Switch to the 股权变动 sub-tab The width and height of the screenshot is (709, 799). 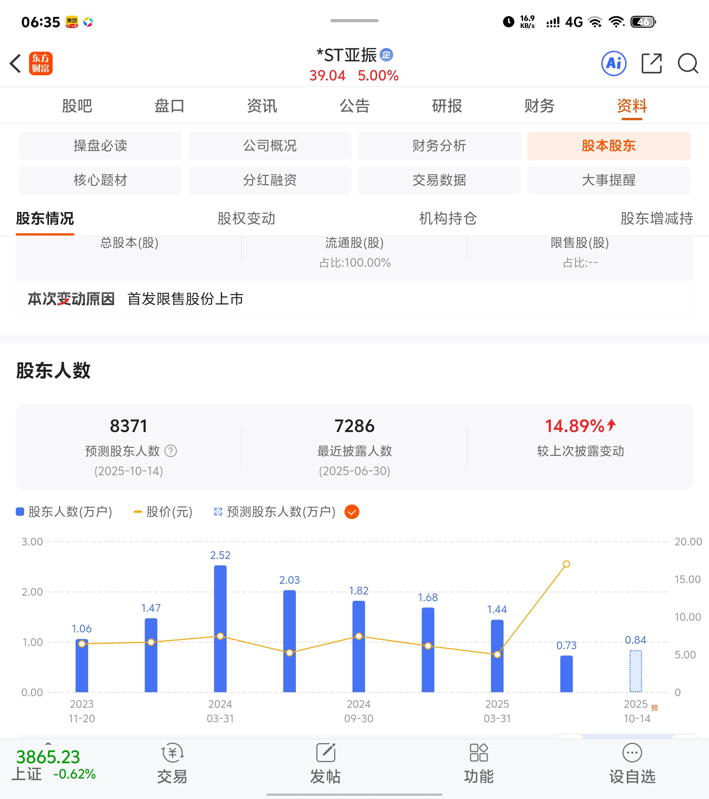click(x=246, y=218)
